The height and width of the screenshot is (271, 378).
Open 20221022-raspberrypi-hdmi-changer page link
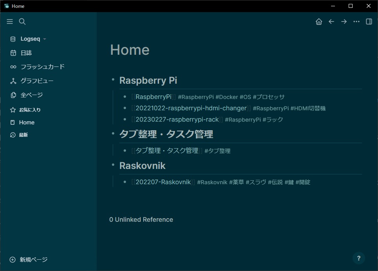point(191,108)
